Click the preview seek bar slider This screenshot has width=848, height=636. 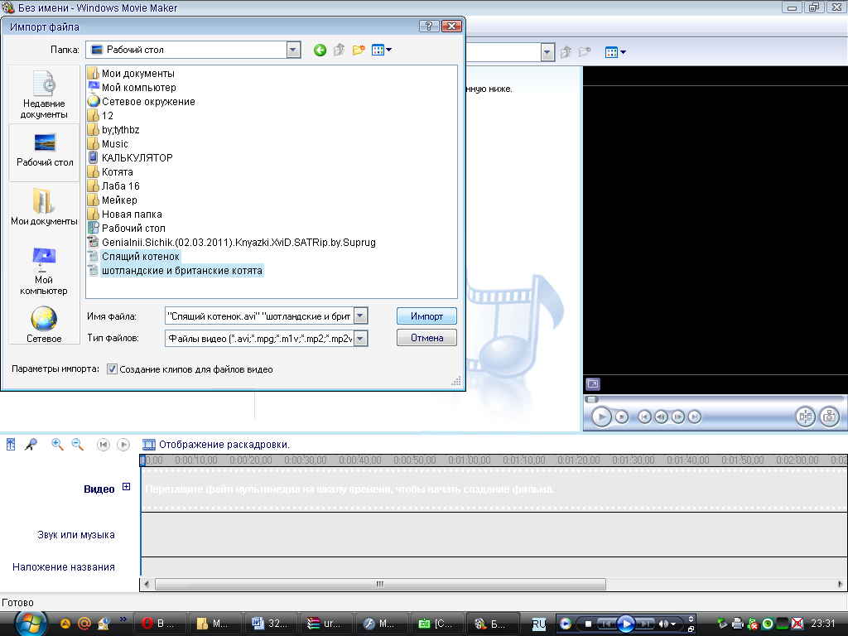point(592,400)
